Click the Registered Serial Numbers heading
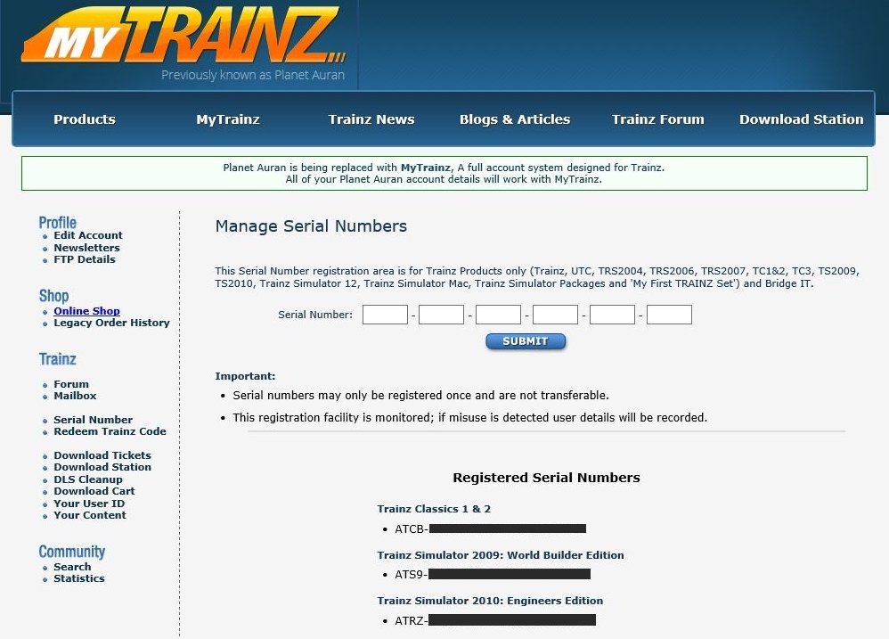The height and width of the screenshot is (639, 889). click(x=547, y=478)
